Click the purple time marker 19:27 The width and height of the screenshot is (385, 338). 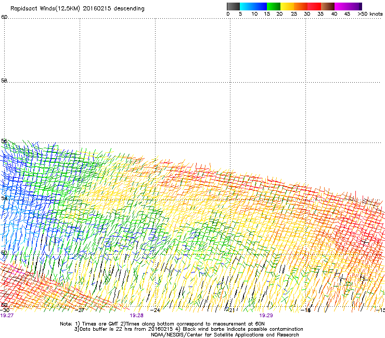coord(7,316)
